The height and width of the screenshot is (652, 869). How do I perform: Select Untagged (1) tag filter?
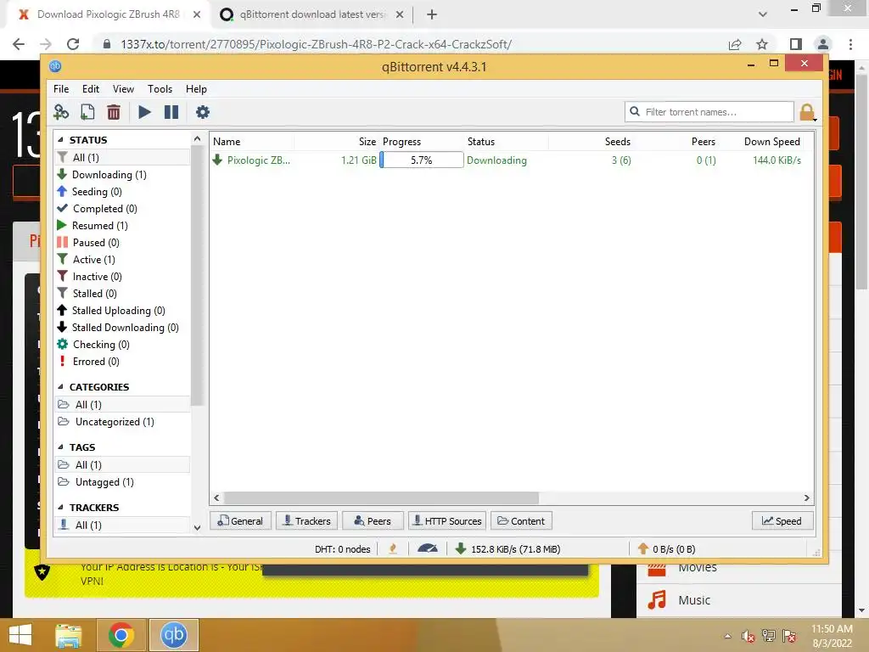pos(96,482)
